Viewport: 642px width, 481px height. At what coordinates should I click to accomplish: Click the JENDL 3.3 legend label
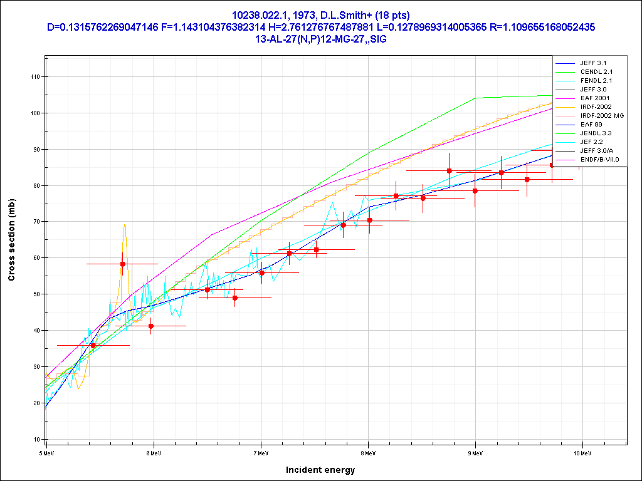tap(596, 133)
